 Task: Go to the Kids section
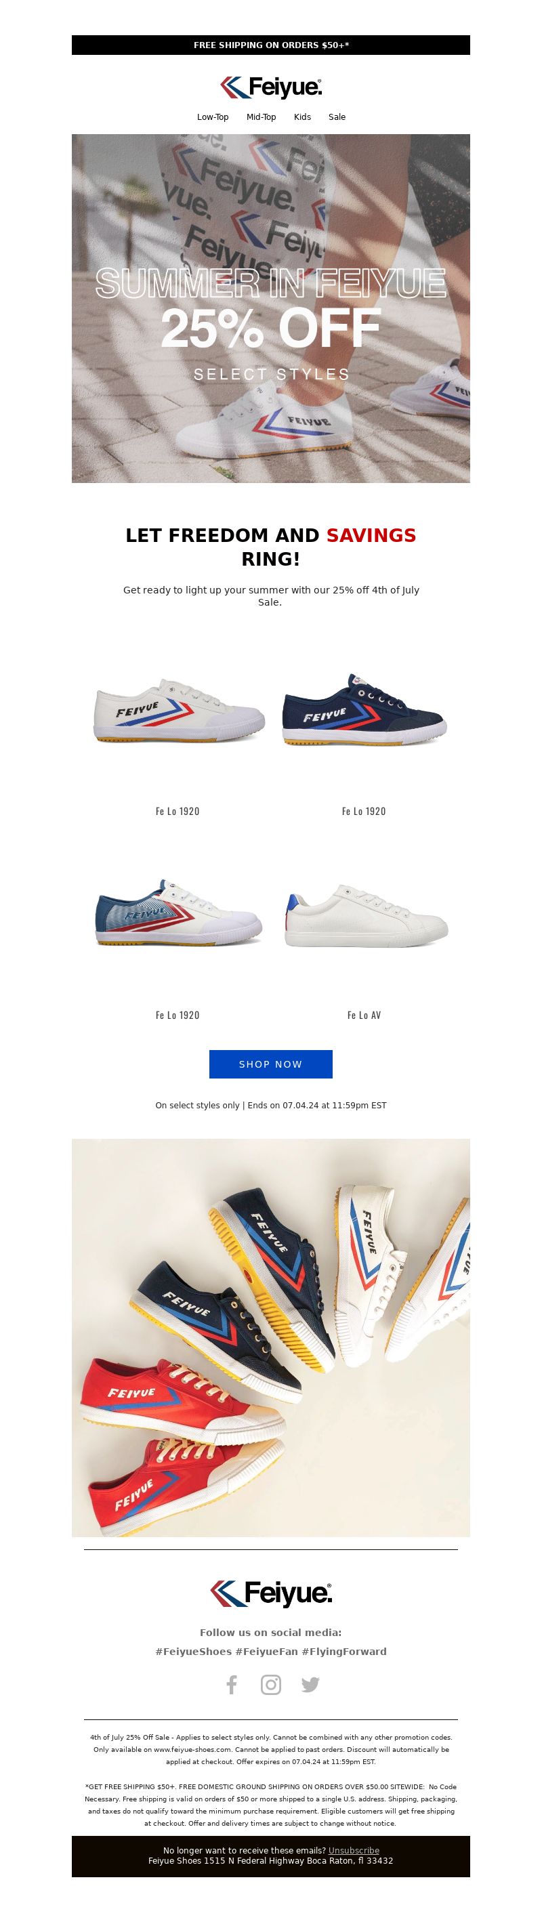[x=302, y=117]
